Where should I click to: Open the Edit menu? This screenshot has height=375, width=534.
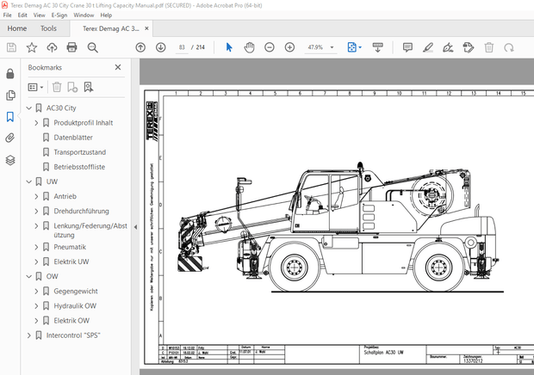point(22,15)
